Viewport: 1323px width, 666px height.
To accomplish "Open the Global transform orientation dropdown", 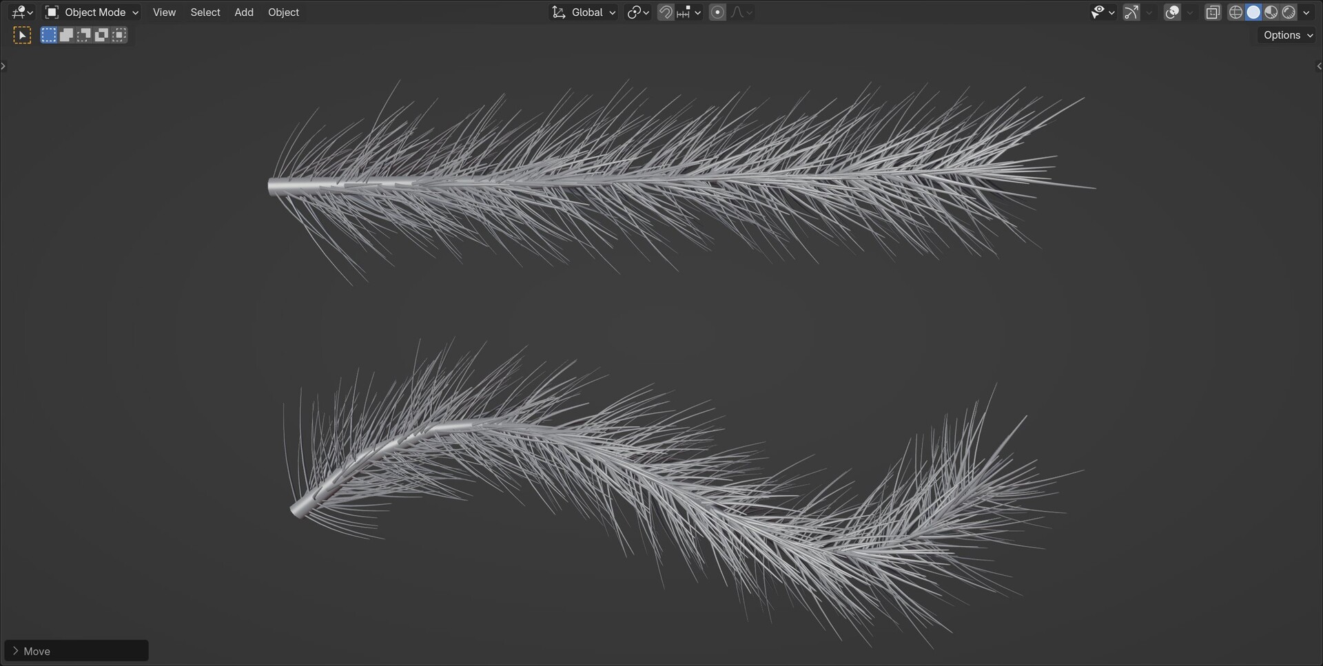I will point(584,12).
